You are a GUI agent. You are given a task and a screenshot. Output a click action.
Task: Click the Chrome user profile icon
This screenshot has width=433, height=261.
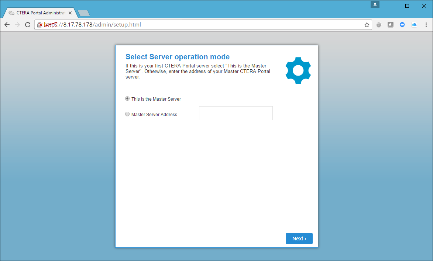[x=375, y=4]
